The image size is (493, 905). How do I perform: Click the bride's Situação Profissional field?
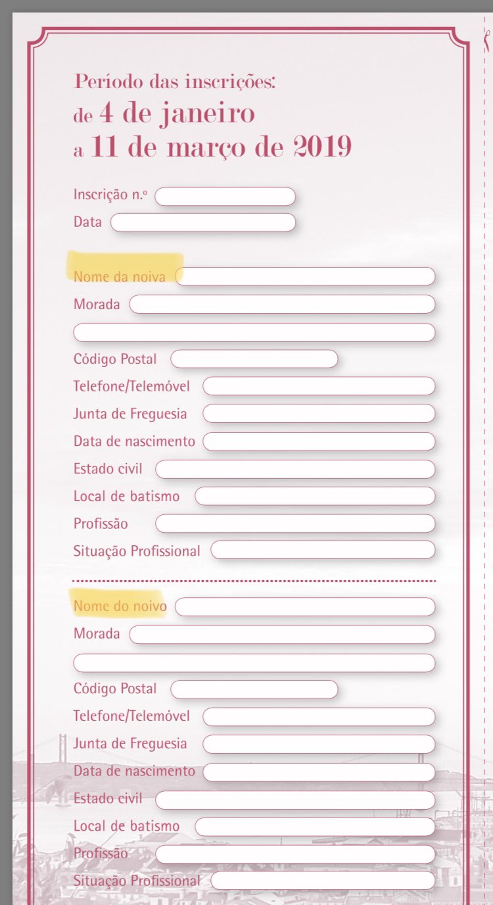(x=323, y=550)
